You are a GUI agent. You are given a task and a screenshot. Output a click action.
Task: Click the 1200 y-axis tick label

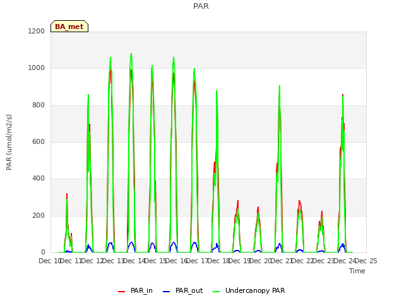pos(37,31)
